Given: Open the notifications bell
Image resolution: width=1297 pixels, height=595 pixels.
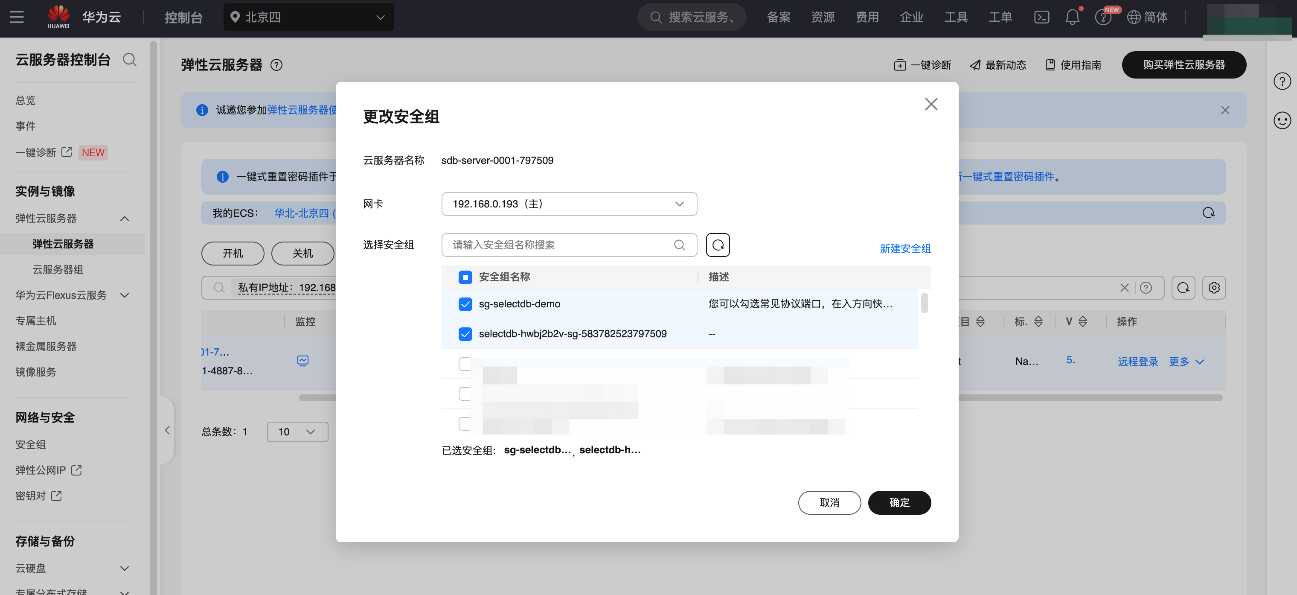Looking at the screenshot, I should point(1073,17).
